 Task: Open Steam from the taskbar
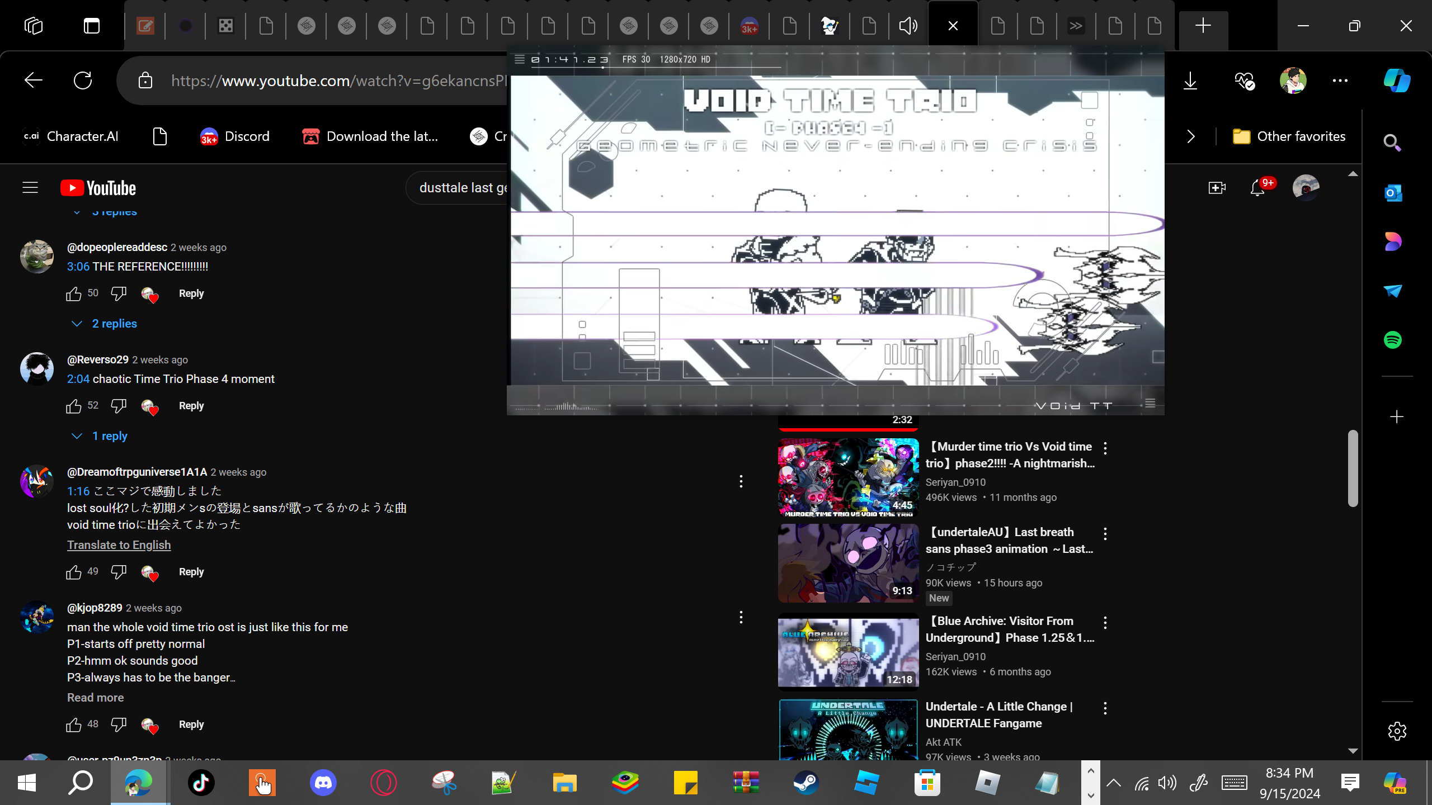[806, 783]
